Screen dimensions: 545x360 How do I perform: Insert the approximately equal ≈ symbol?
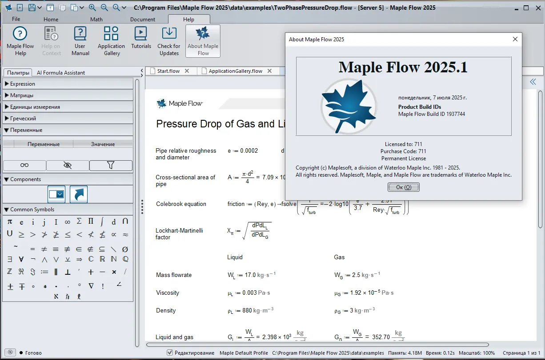click(125, 234)
